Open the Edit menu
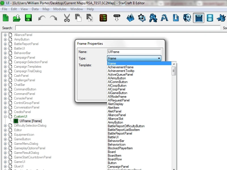Screen dimensions: 227x170 [x=14, y=9]
